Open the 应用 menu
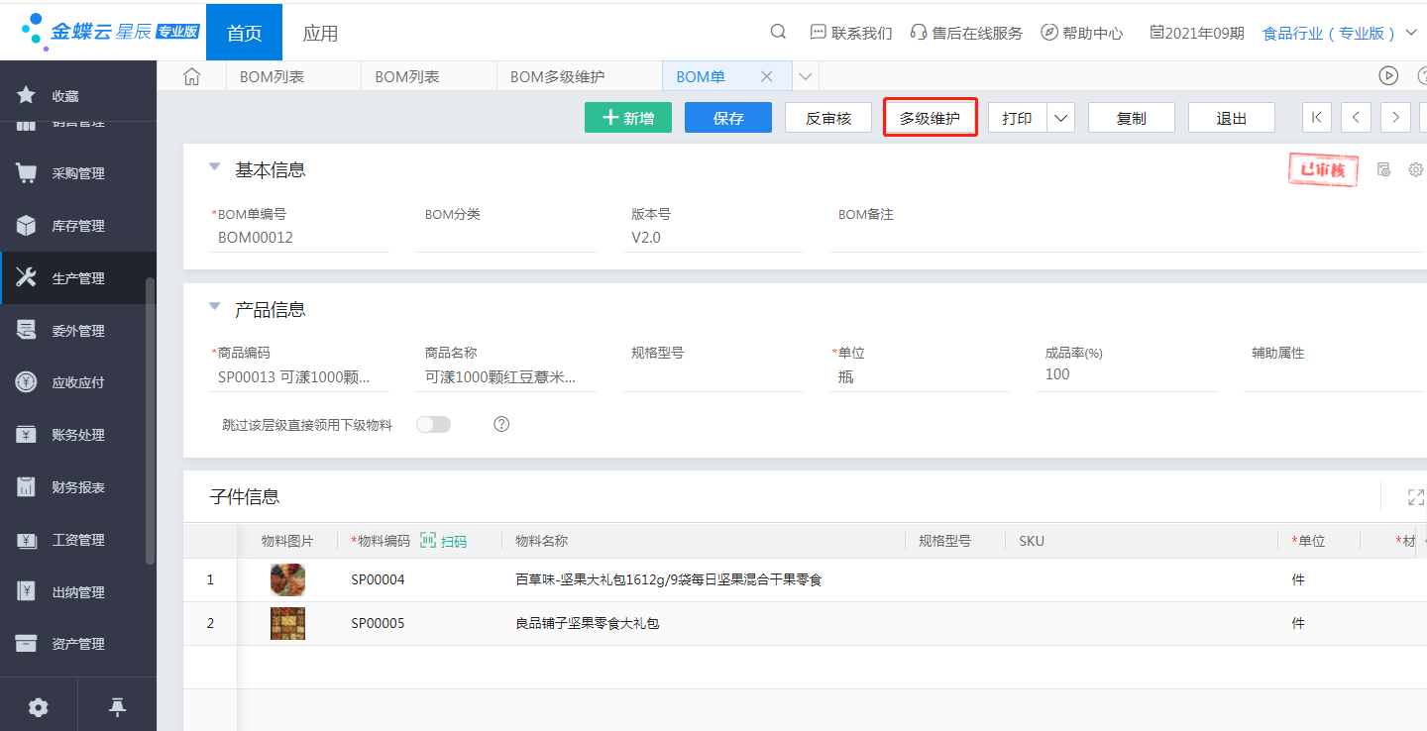 pos(321,32)
